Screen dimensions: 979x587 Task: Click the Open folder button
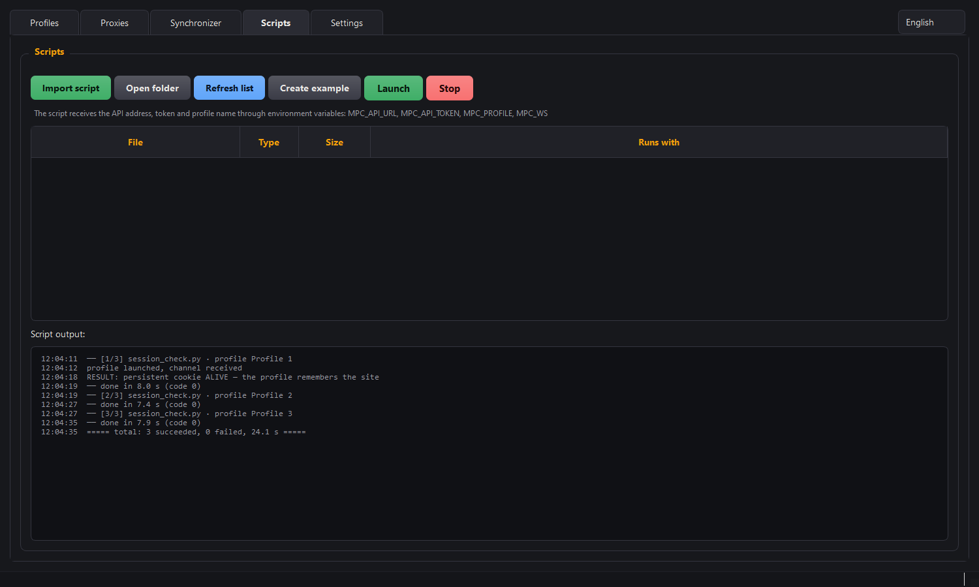coord(152,88)
